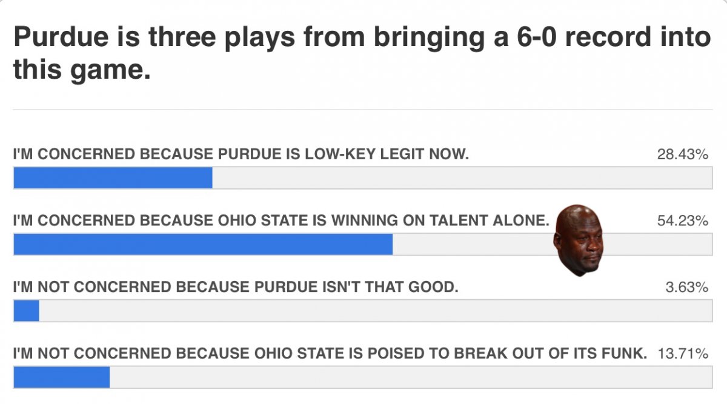The width and height of the screenshot is (727, 404).
Task: Click the 54.23% result value
Action: click(x=683, y=221)
